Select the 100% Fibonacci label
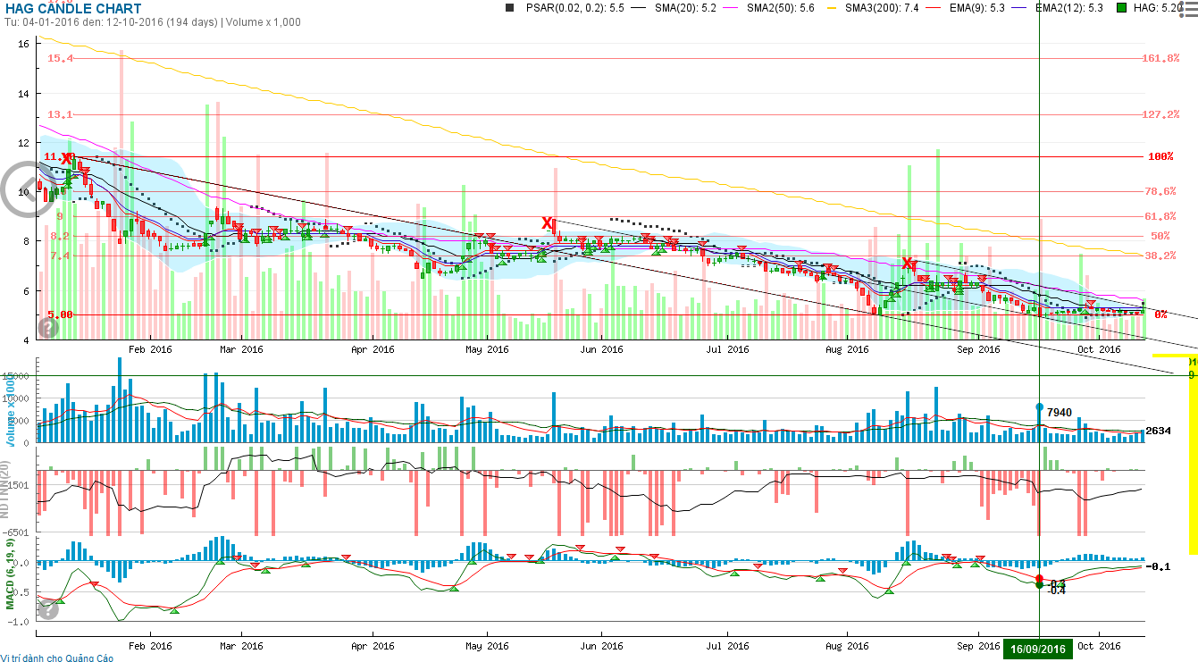The width and height of the screenshot is (1198, 662). 1160,156
